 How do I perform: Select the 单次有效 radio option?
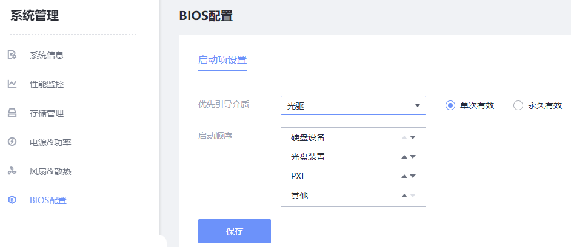[x=450, y=105]
